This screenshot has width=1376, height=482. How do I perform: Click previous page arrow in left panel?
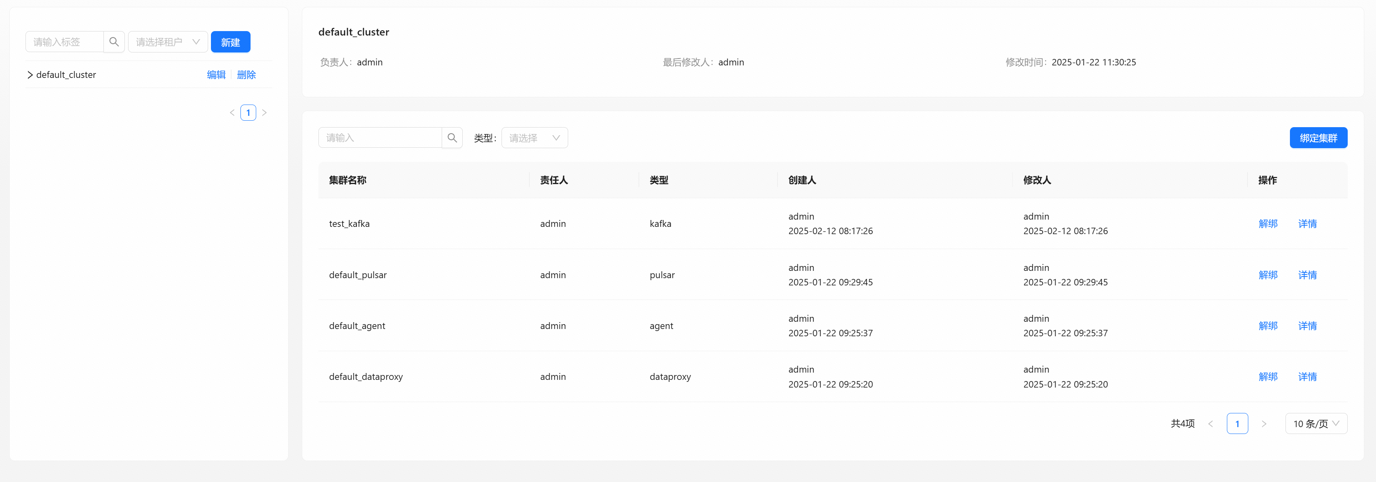pyautogui.click(x=232, y=113)
